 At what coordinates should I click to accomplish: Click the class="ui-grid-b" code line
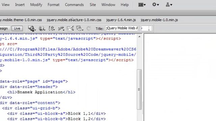tap(31, 108)
